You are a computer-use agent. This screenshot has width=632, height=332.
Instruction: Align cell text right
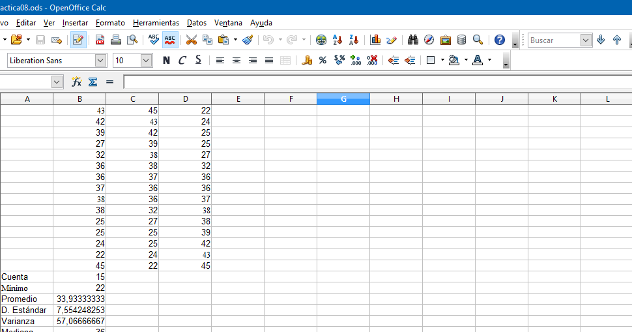[x=253, y=61]
